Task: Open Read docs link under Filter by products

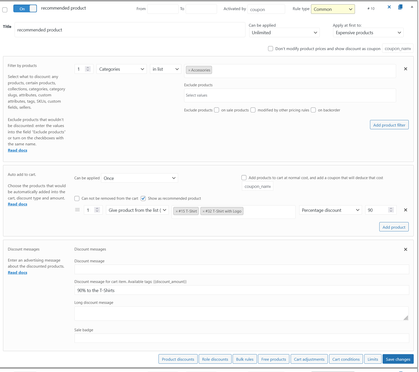Action: 18,150
